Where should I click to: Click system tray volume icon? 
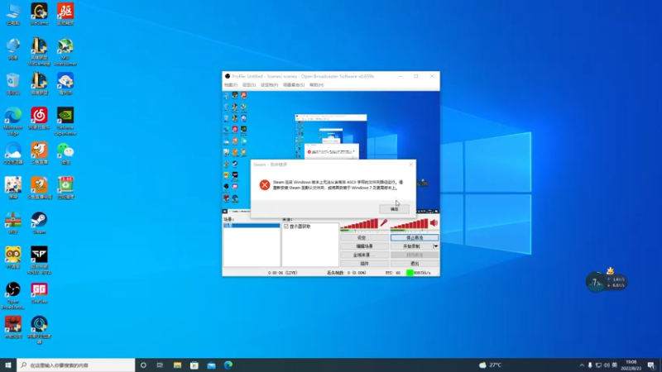coord(607,365)
